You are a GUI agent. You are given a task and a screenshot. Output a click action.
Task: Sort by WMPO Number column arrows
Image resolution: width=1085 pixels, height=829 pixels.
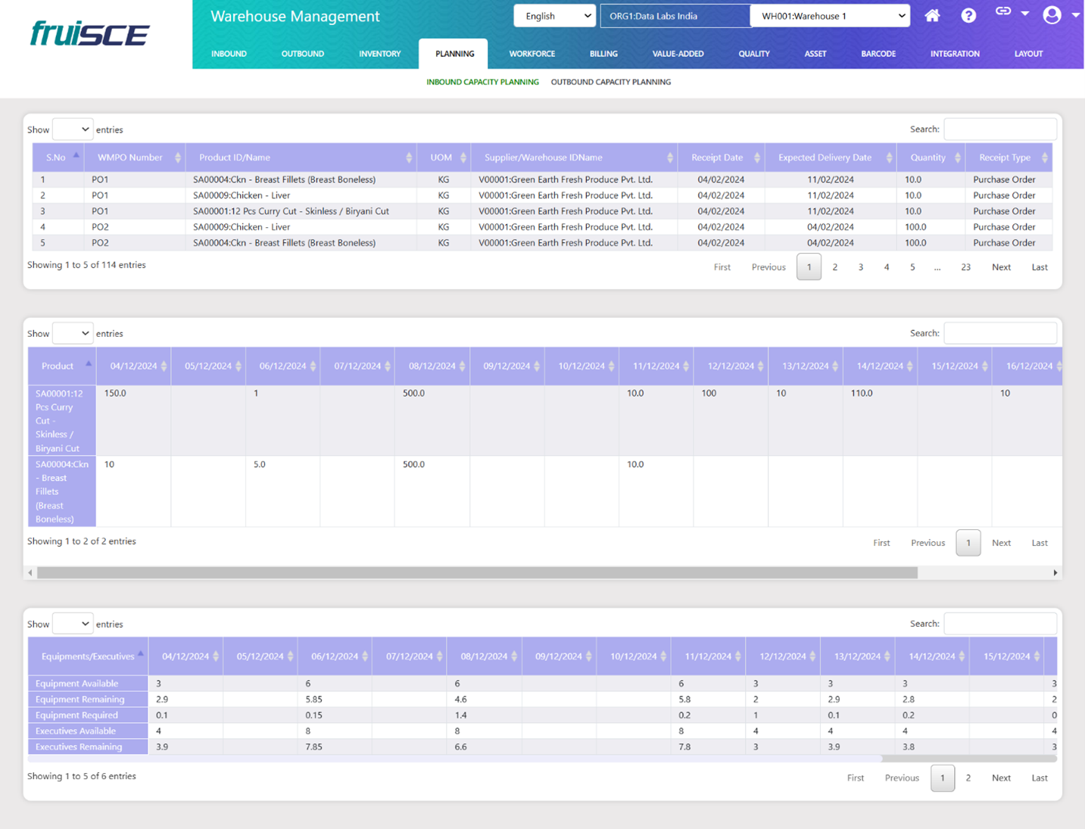click(x=178, y=157)
